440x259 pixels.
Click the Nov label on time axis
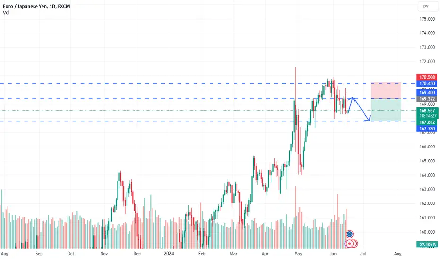tap(104, 254)
